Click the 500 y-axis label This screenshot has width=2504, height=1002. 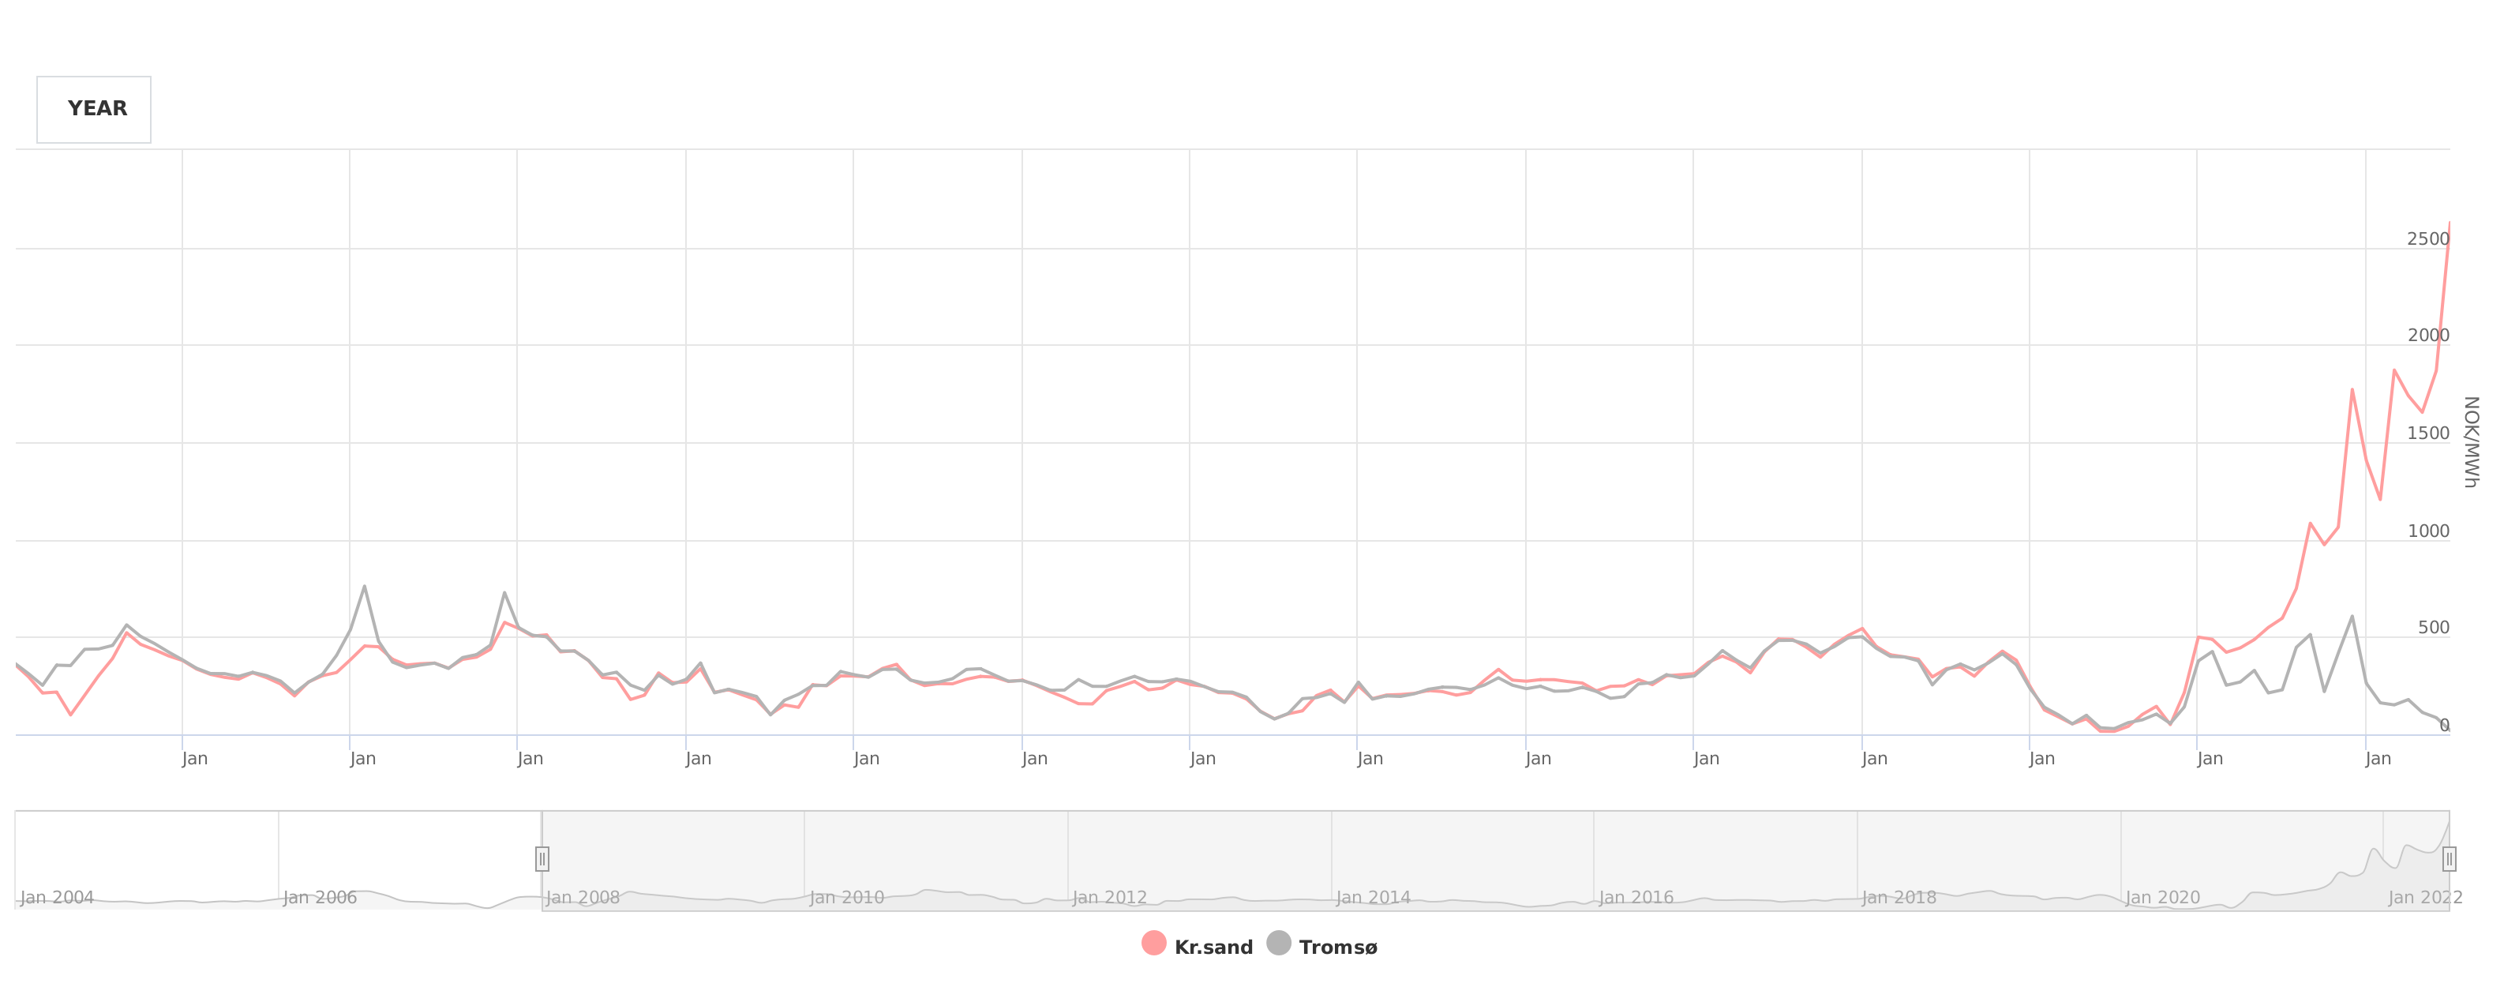click(2434, 628)
